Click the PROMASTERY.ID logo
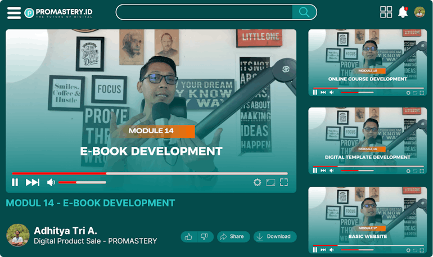 click(58, 12)
